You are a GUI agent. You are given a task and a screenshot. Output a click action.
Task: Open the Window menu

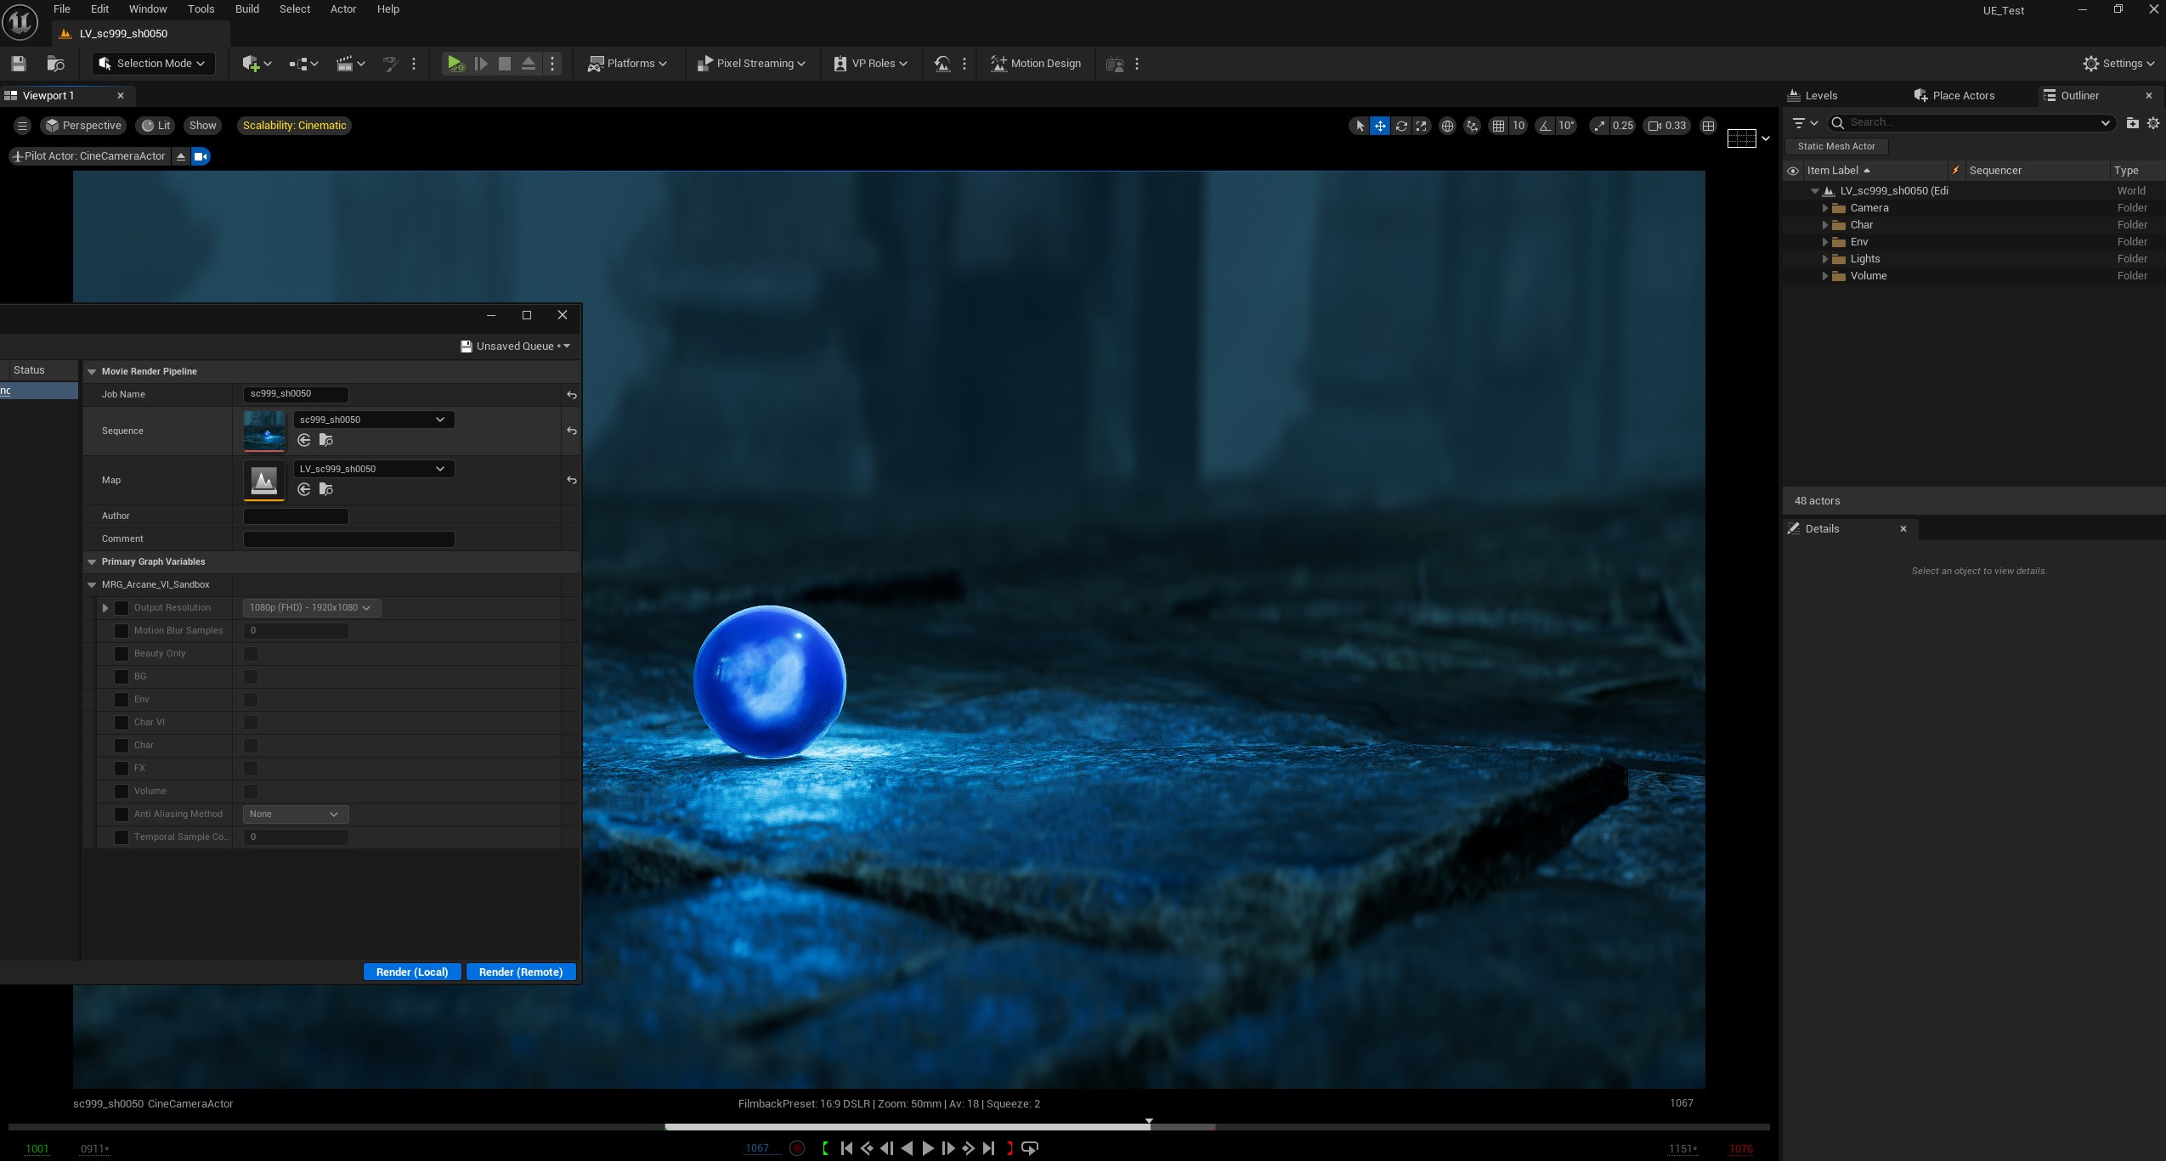[148, 9]
